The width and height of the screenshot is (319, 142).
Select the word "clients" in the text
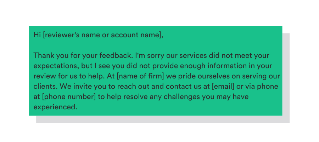[x=44, y=87]
